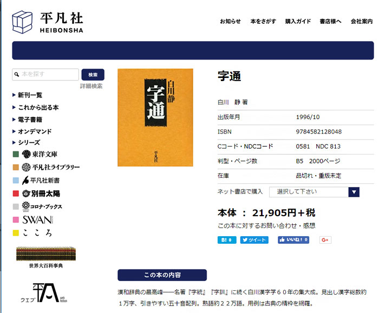Click the 字通 book cover image
The image size is (379, 313).
pos(155,117)
